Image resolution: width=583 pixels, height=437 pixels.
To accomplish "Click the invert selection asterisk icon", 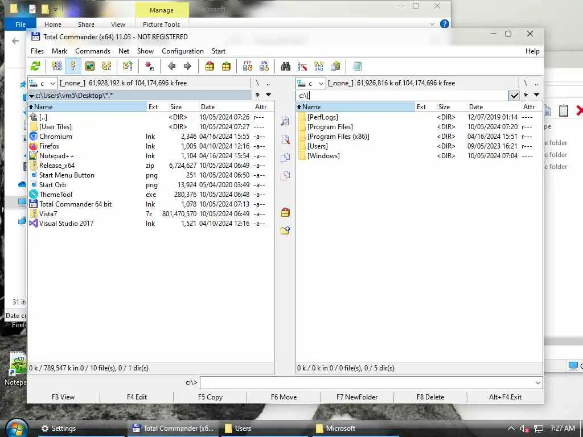I will point(149,67).
